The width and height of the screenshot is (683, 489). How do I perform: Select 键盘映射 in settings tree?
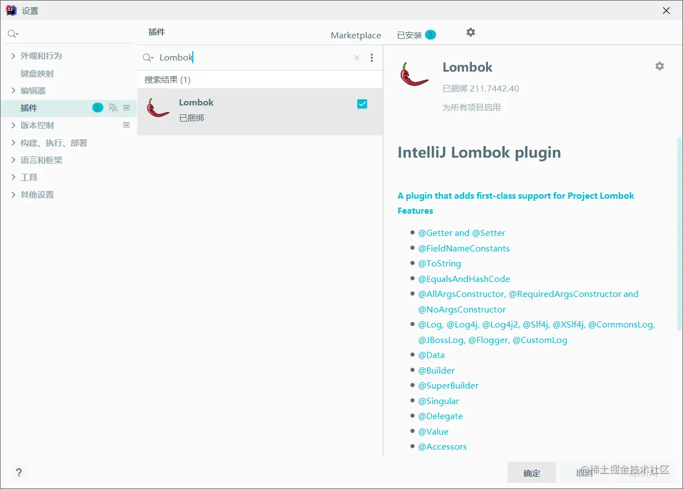coord(37,73)
